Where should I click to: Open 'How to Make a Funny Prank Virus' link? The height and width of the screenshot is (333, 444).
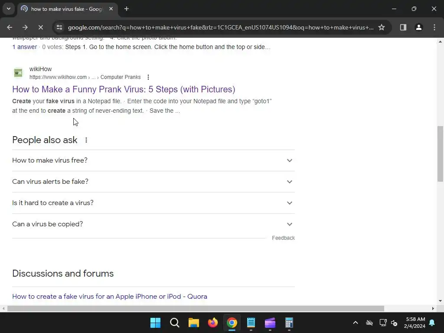coord(124,89)
